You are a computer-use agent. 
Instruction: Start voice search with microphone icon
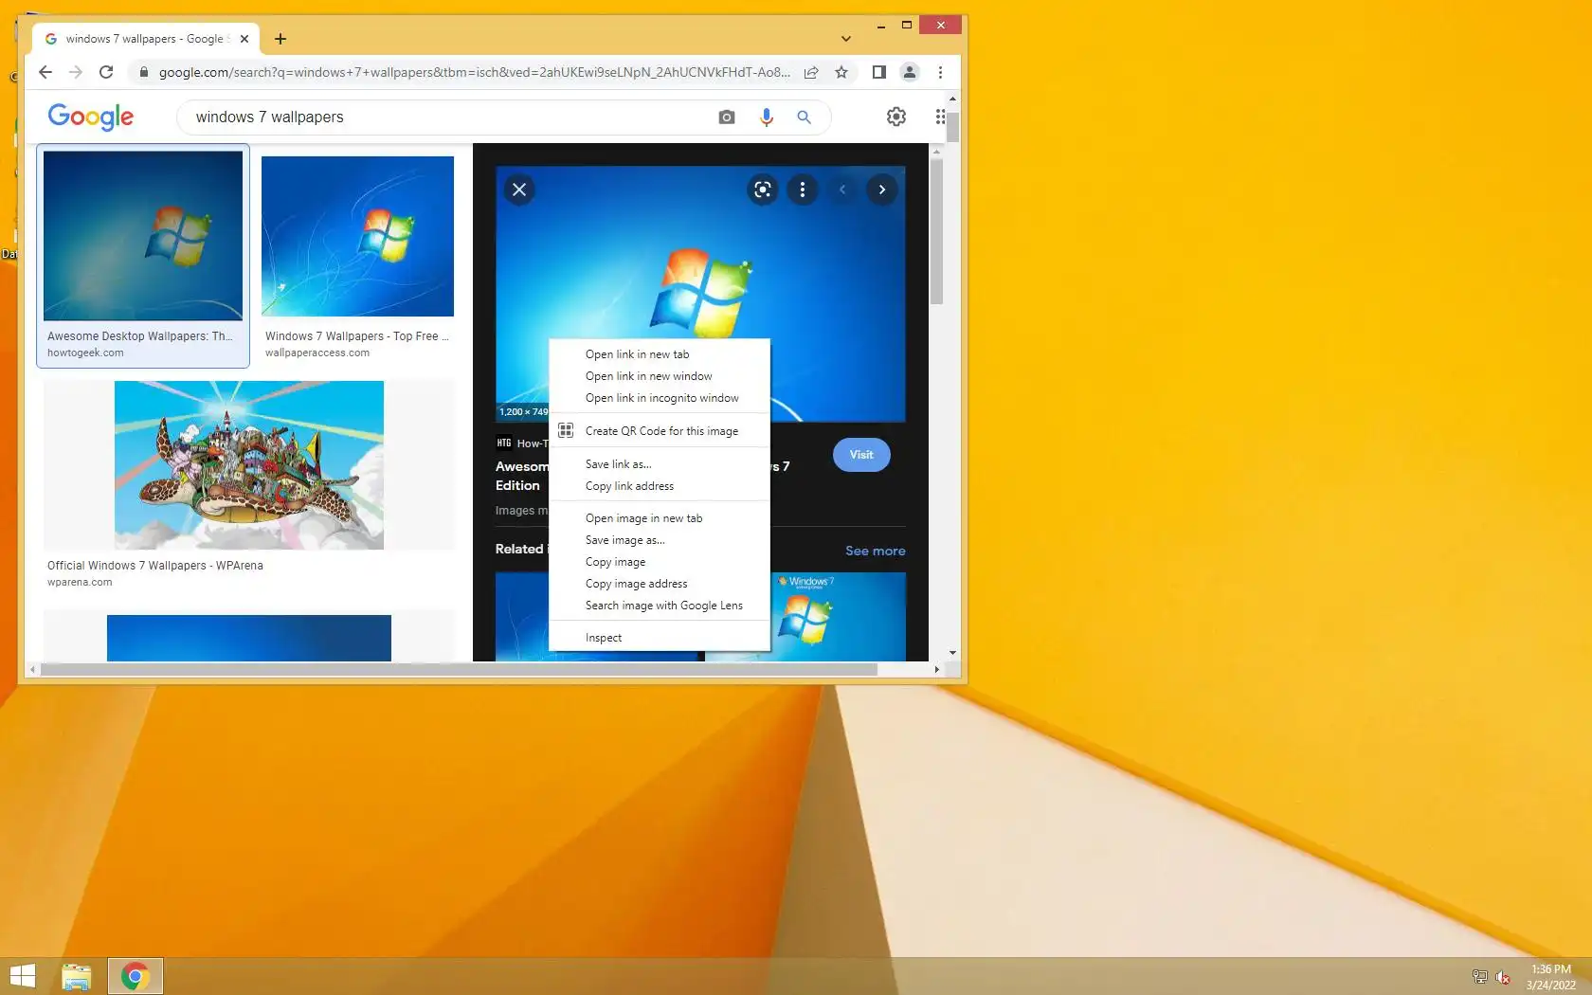tap(767, 118)
